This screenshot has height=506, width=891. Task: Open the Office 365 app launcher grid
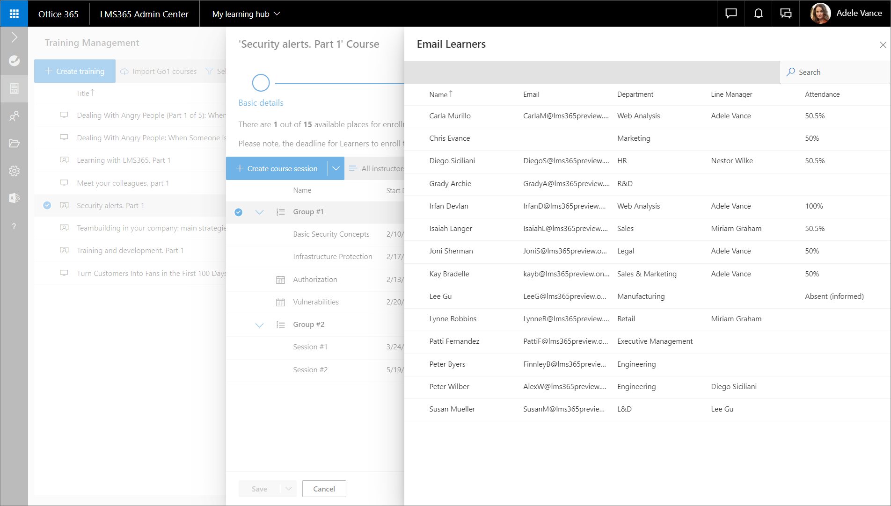[x=14, y=14]
